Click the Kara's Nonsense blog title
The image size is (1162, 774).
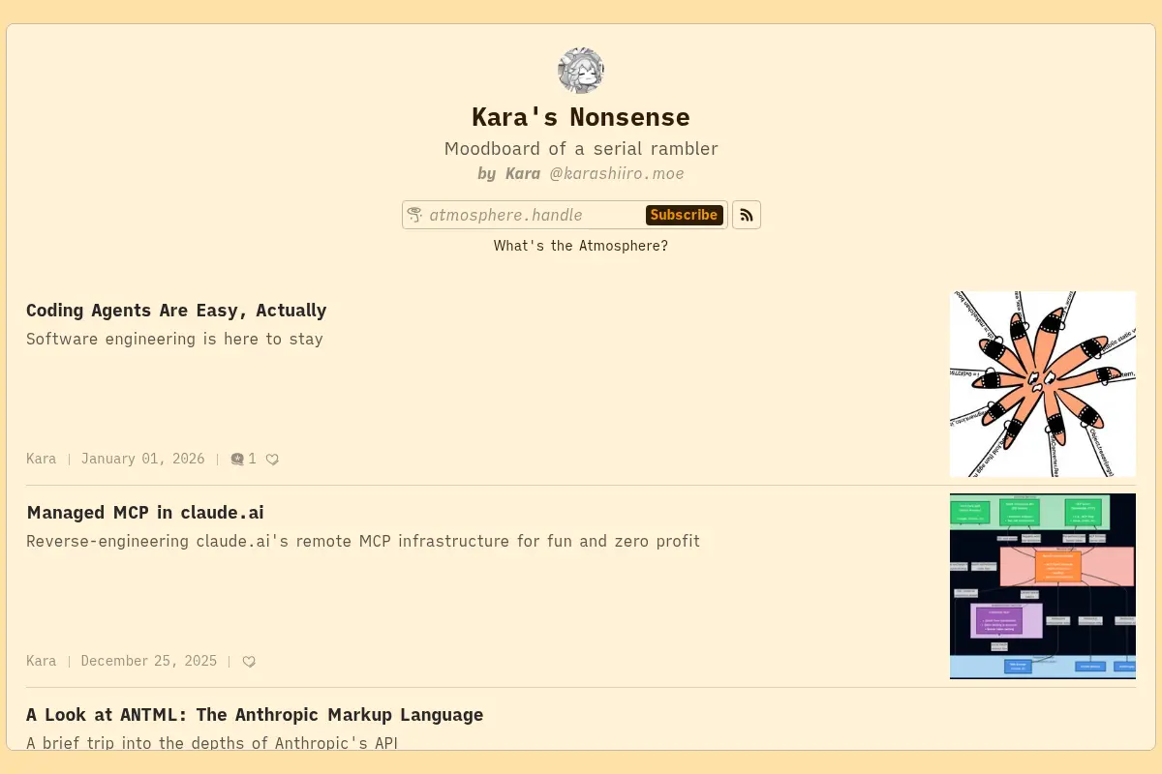(581, 117)
